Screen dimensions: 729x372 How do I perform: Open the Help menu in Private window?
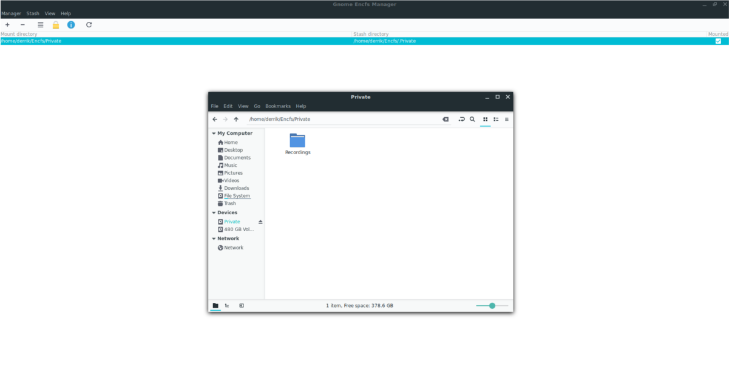coord(301,106)
